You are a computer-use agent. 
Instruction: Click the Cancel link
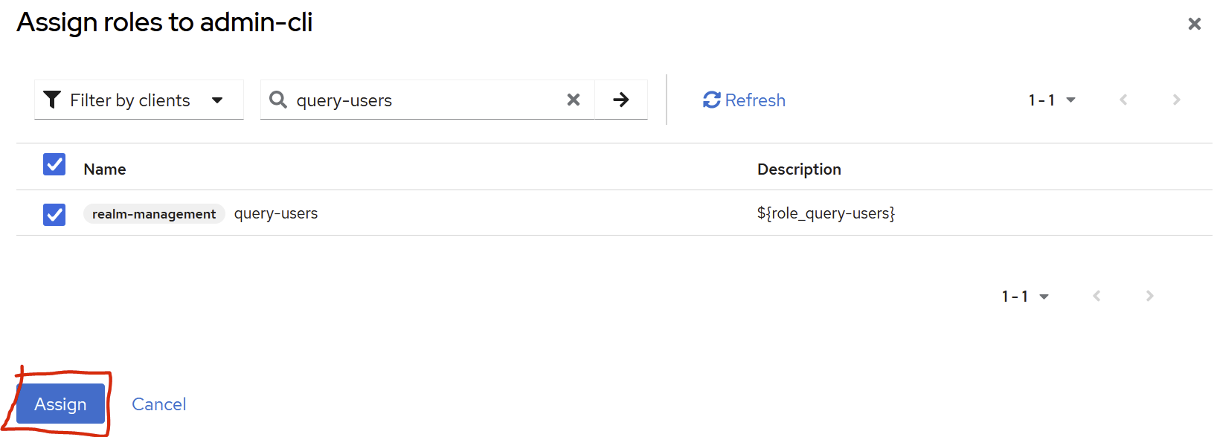[x=159, y=404]
